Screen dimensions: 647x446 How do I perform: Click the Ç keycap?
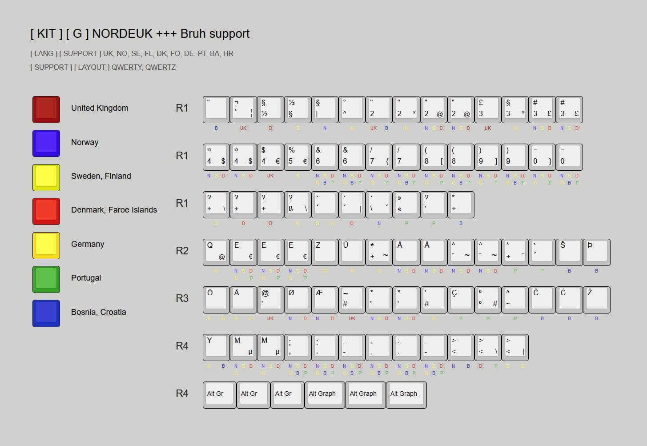(460, 299)
